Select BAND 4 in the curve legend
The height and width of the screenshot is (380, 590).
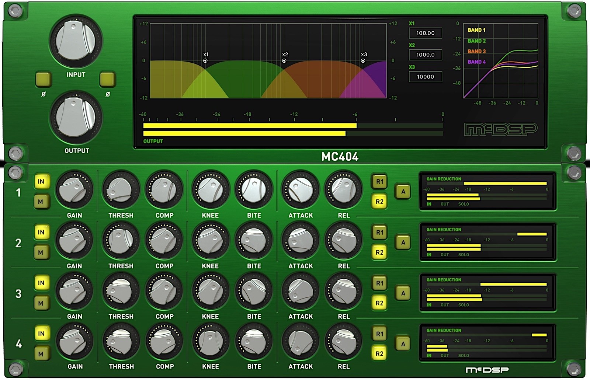click(x=476, y=62)
